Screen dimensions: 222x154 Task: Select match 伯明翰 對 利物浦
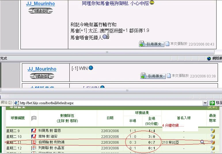point(51,142)
